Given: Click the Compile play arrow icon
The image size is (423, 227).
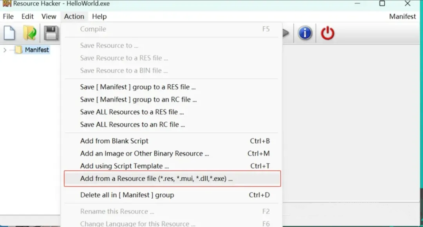Looking at the screenshot, I should click(286, 33).
